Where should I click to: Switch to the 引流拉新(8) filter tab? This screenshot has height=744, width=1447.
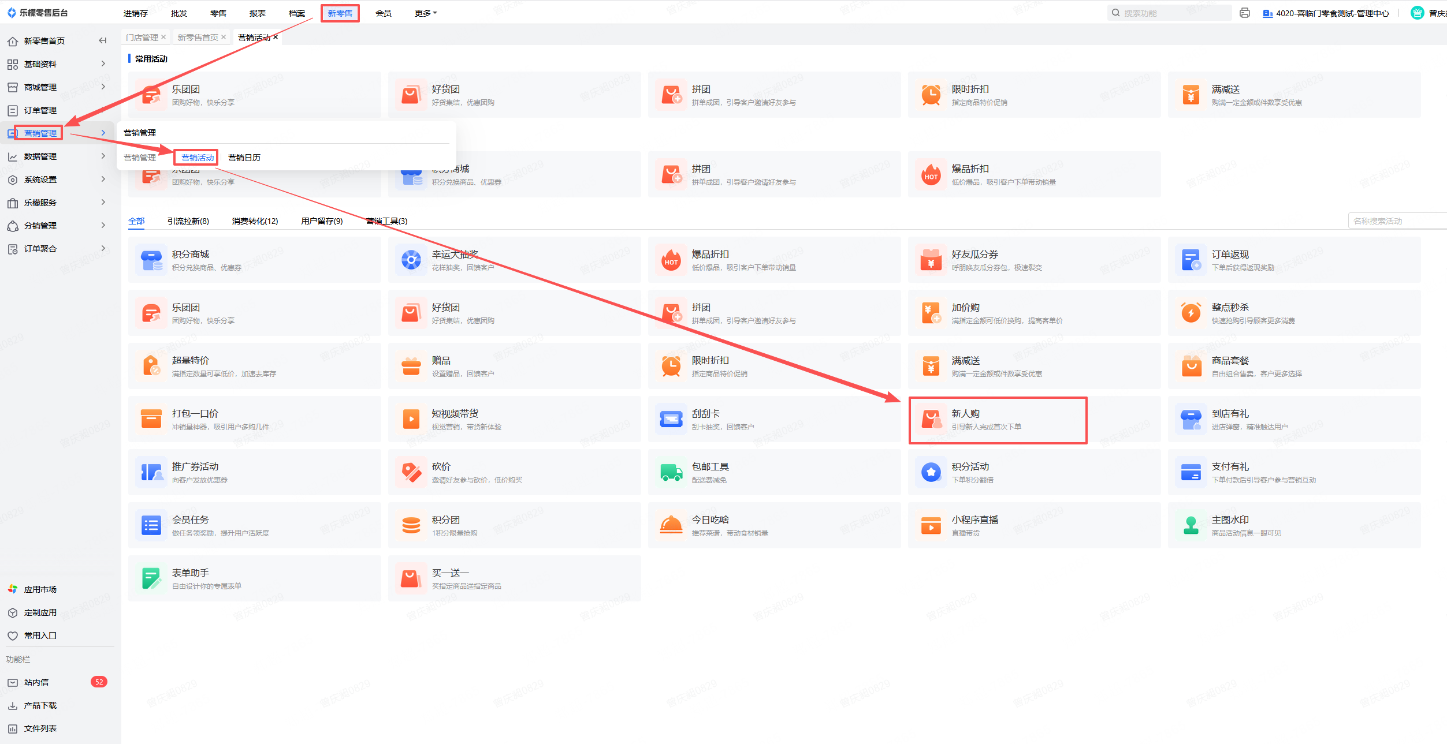click(x=188, y=221)
